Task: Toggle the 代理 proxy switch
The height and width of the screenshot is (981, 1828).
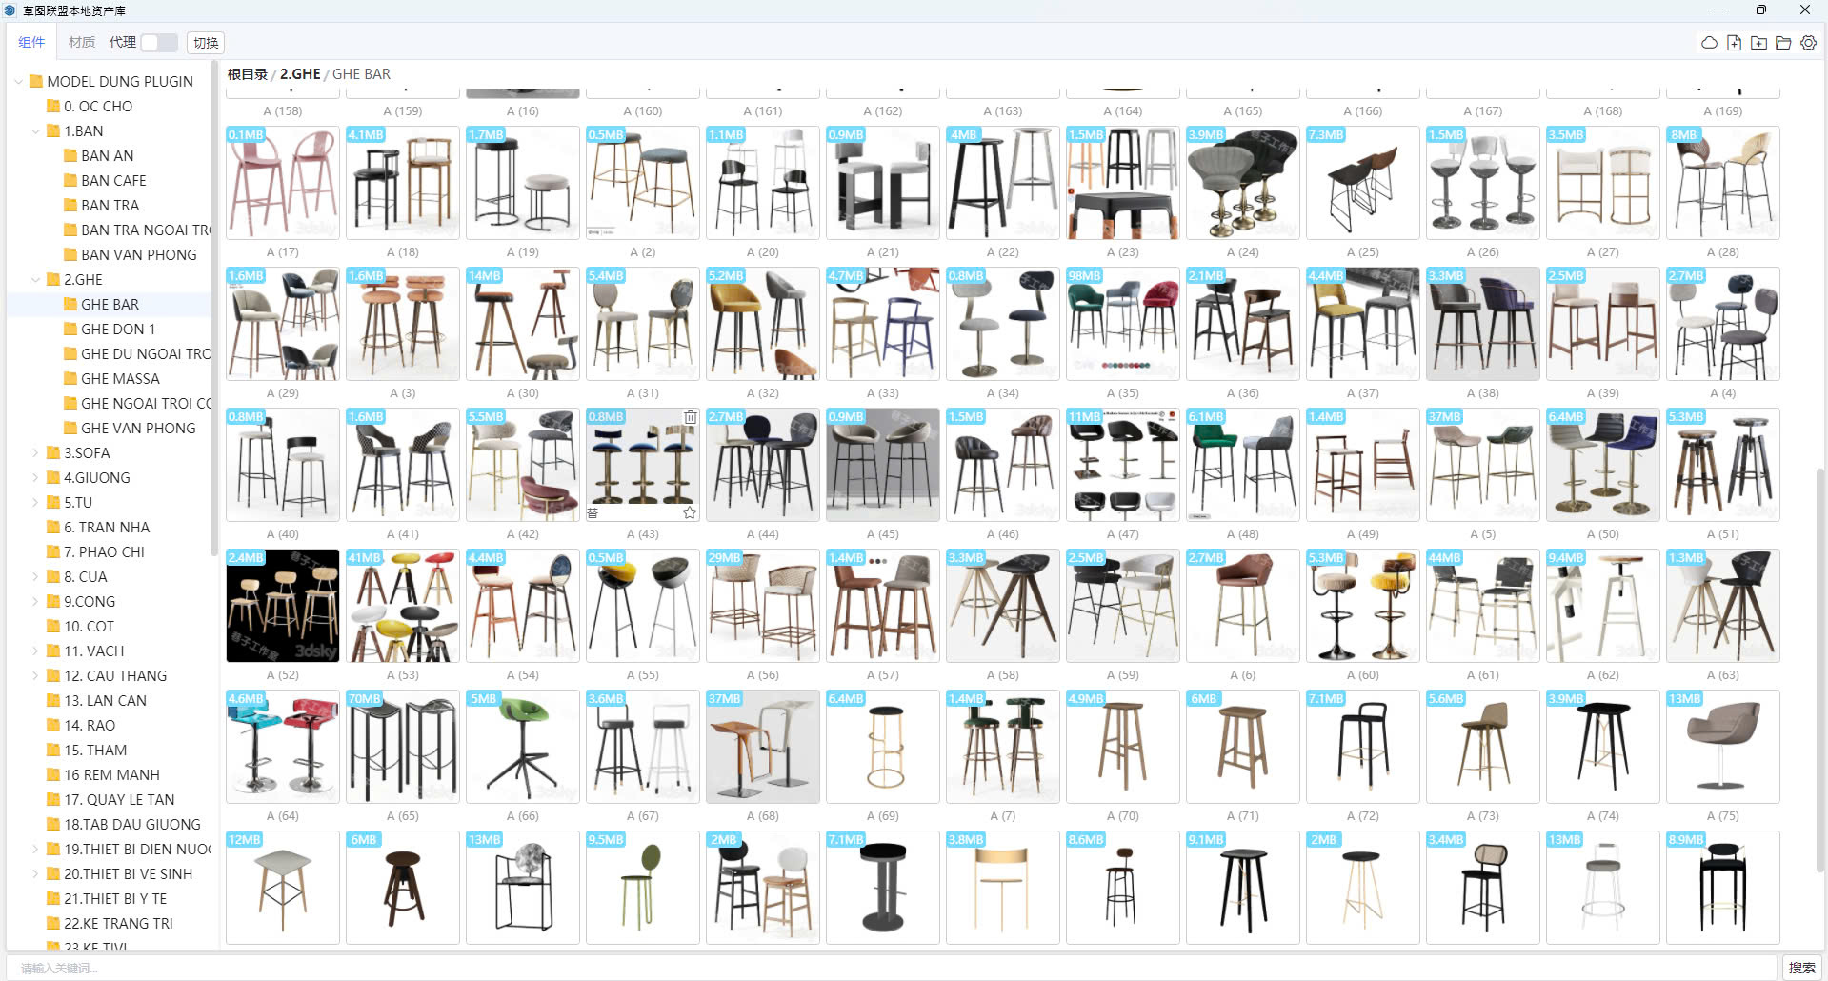Action: (x=158, y=43)
